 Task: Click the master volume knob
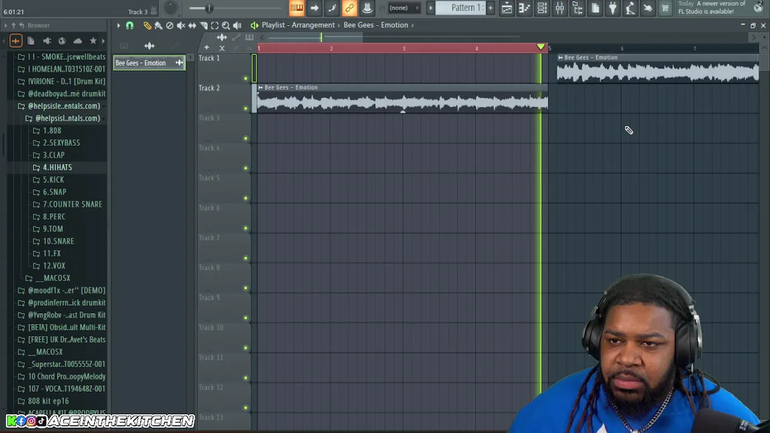tap(170, 8)
